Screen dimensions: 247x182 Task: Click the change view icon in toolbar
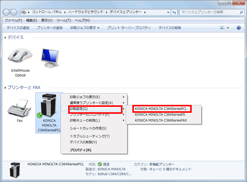(x=222, y=28)
